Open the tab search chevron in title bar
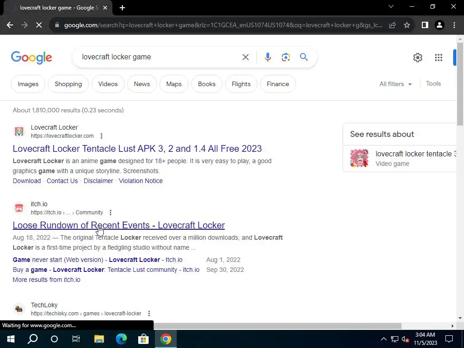The width and height of the screenshot is (464, 348). point(391,6)
